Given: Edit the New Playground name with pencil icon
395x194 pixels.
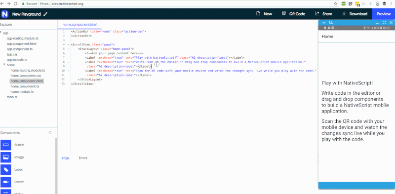Looking at the screenshot, I should 45,14.
